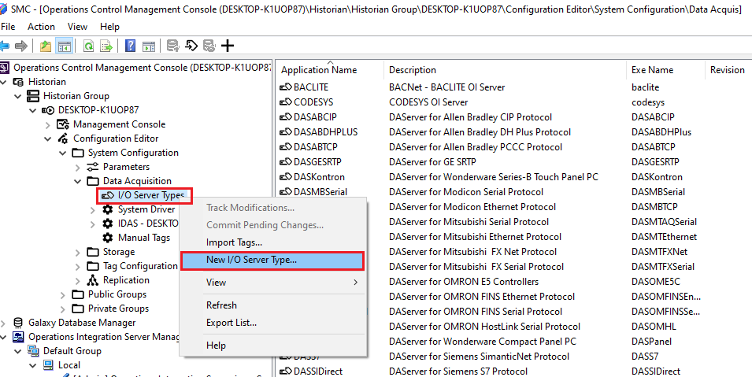Click the black plus Add toolbar icon

click(x=228, y=46)
